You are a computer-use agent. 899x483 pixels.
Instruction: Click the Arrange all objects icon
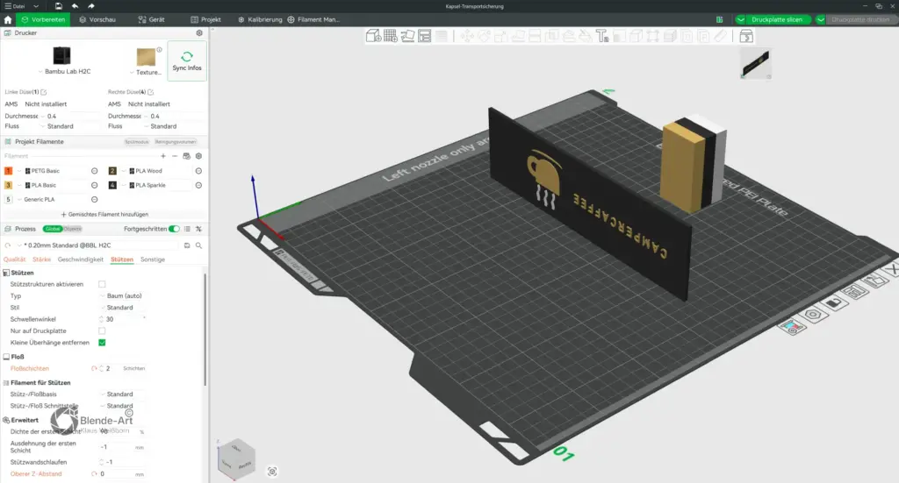click(424, 36)
